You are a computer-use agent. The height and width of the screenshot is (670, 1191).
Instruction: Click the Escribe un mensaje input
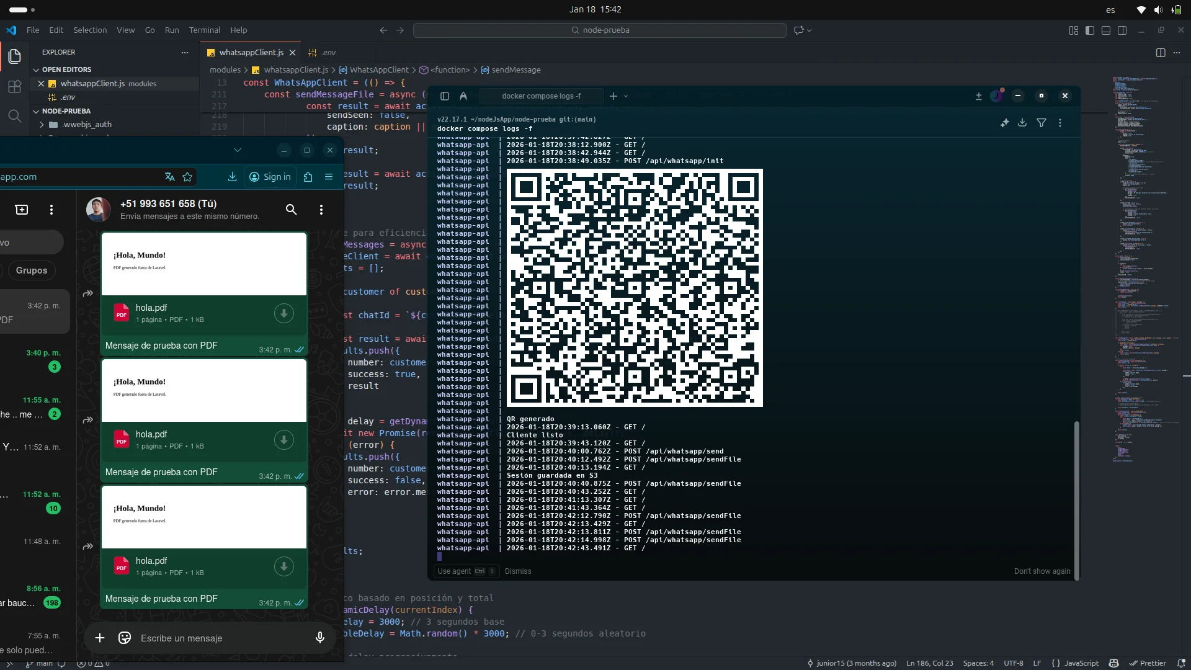(223, 638)
